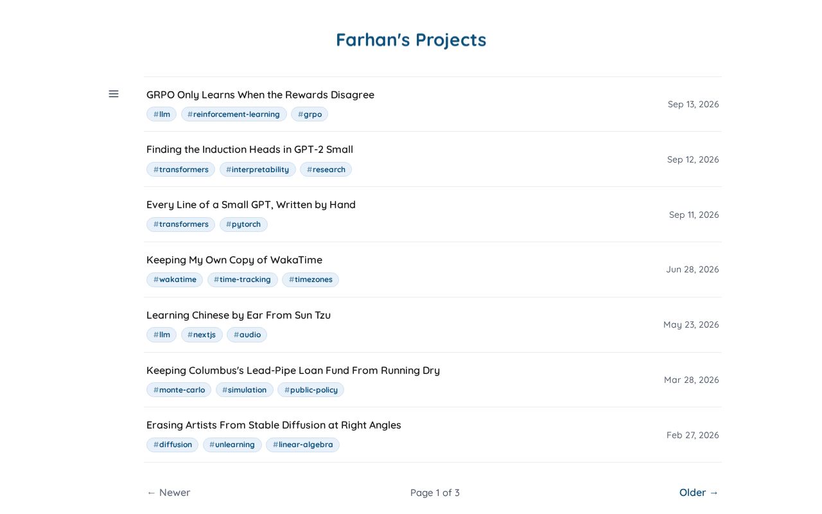Open 'Keeping My Own Copy of WakaTime' post
Screen dimensions: 822x514
coord(234,260)
